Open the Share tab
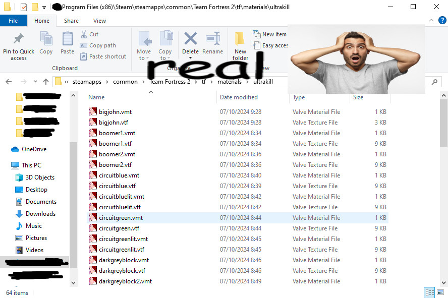 point(71,21)
